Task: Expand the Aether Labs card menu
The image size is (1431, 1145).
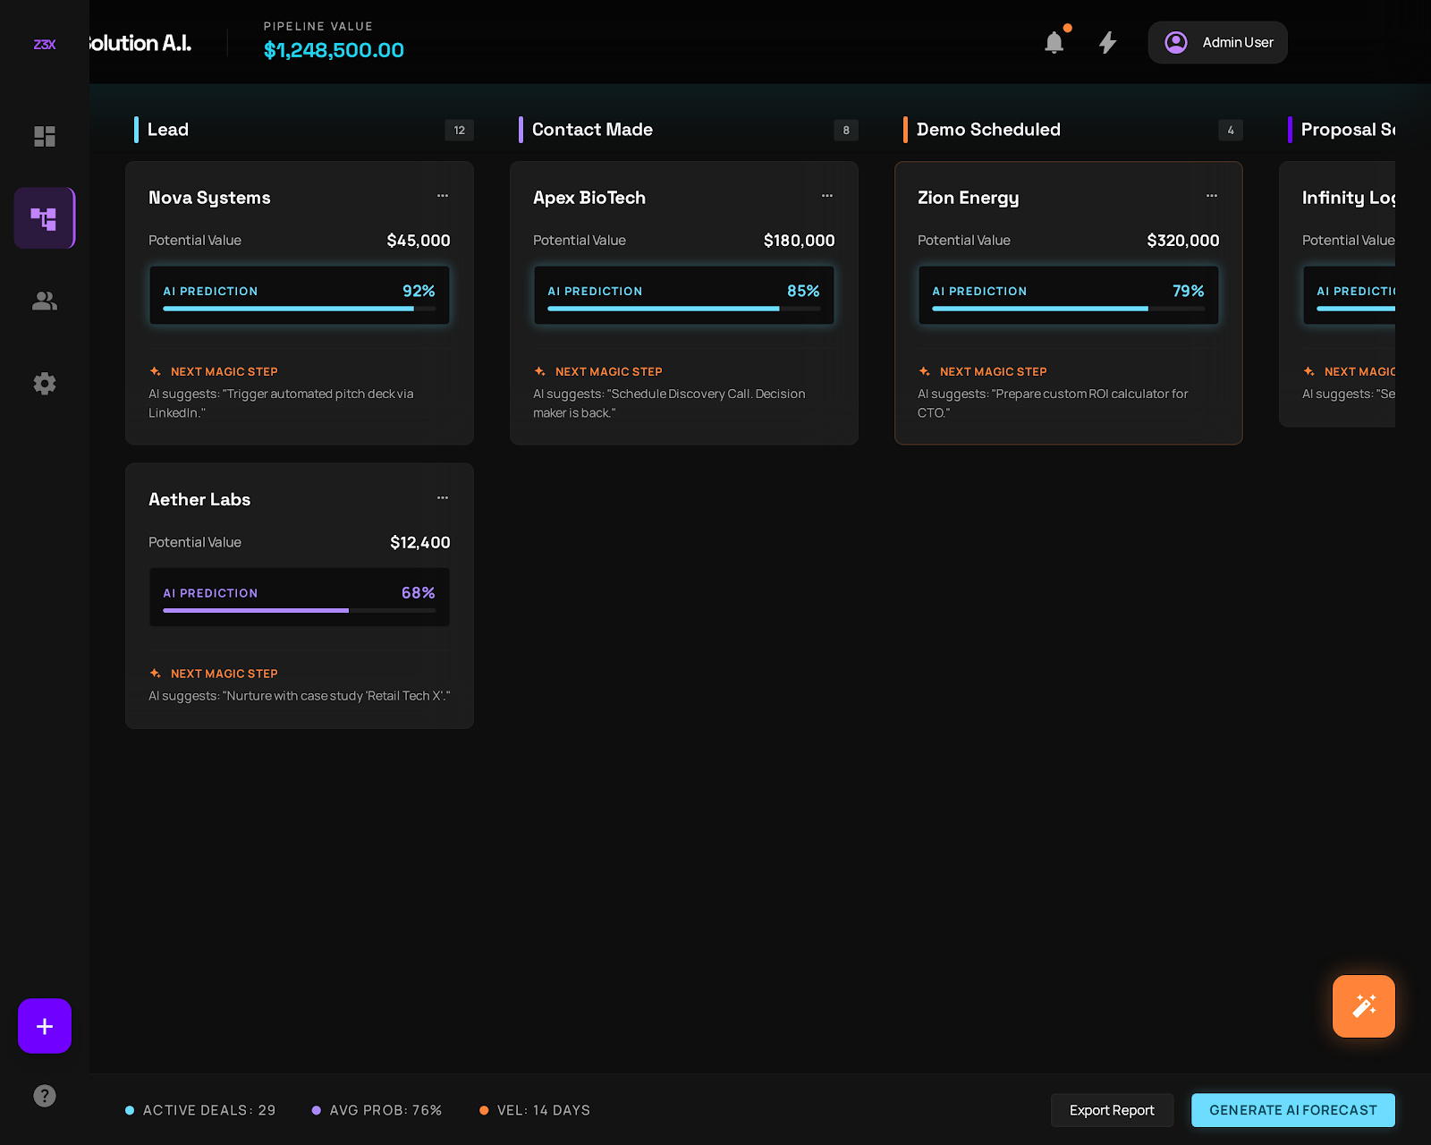Action: coord(442,498)
